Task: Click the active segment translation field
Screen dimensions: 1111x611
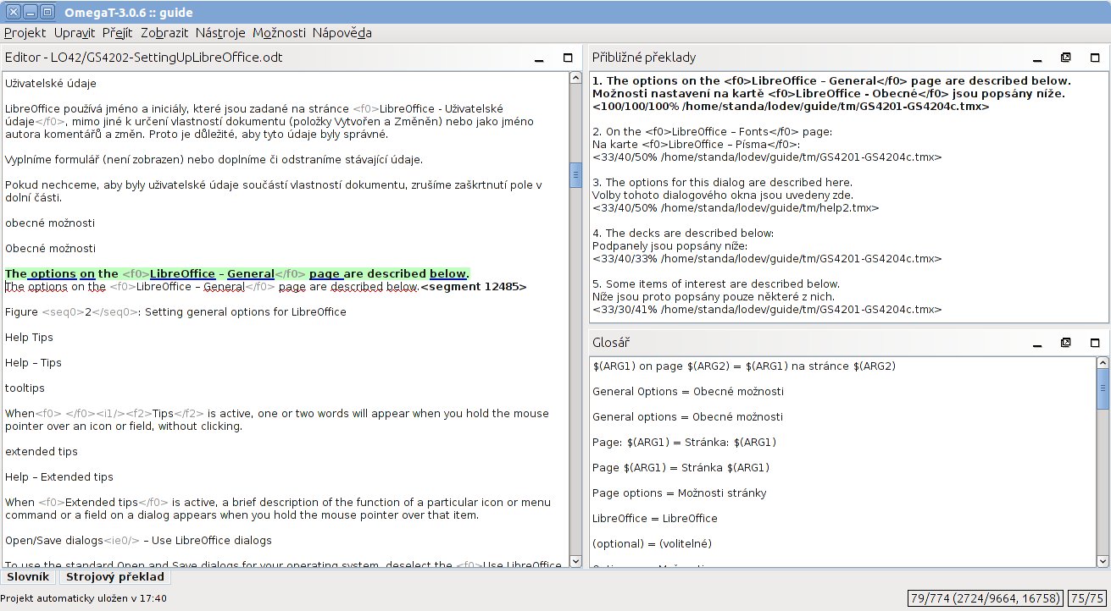Action: point(212,287)
